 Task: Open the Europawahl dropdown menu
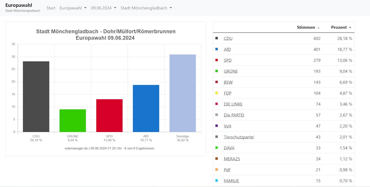(73, 8)
